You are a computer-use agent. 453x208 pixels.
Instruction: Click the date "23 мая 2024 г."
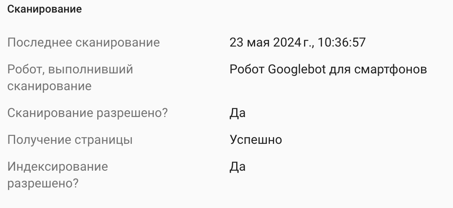[x=272, y=42]
